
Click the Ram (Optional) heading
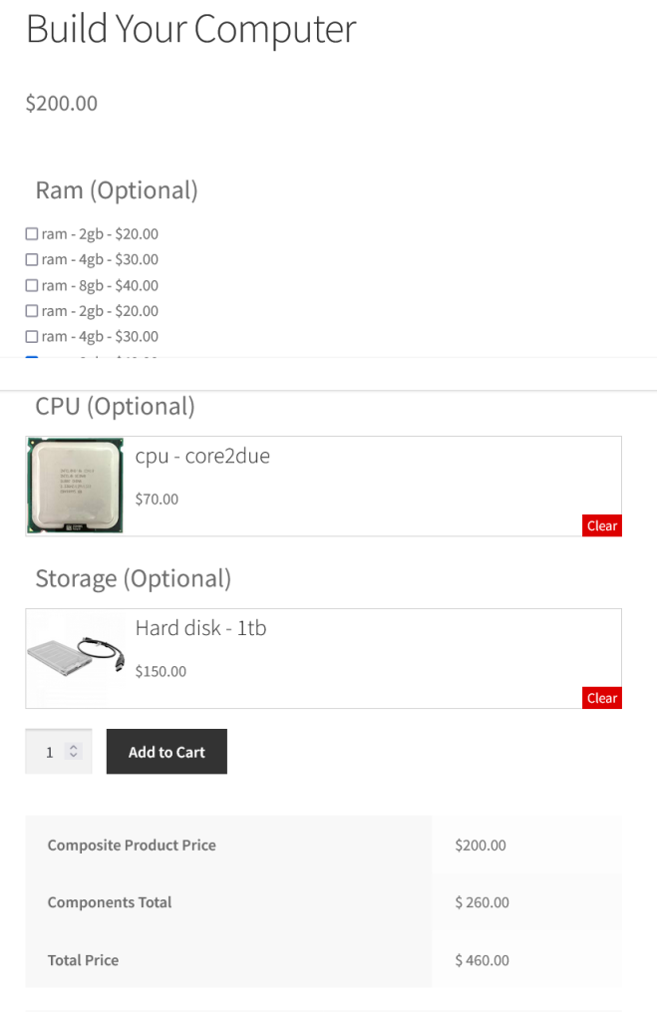point(117,190)
